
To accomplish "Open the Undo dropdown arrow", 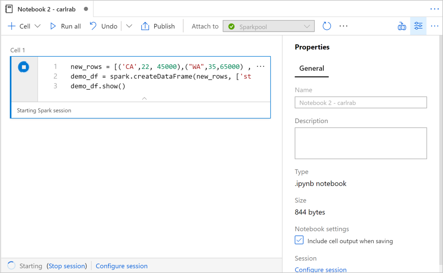I will pyautogui.click(x=129, y=26).
